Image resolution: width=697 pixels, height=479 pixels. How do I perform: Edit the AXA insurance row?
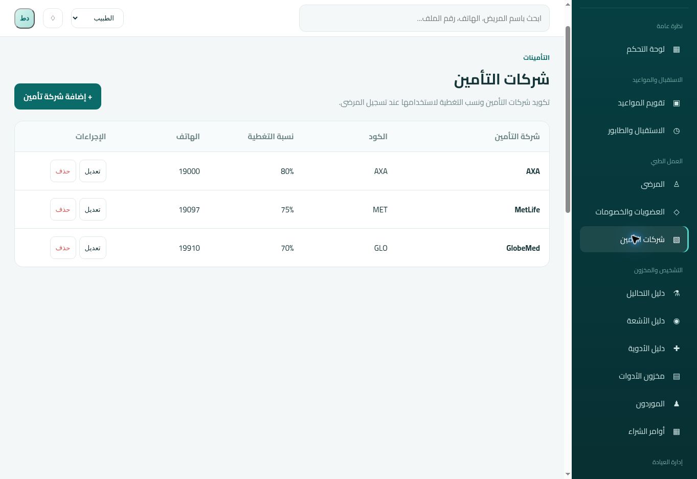pyautogui.click(x=93, y=171)
